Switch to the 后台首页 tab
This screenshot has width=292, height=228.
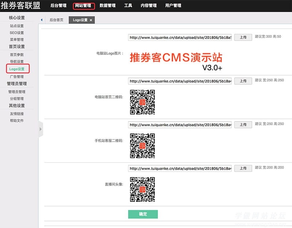(56, 20)
